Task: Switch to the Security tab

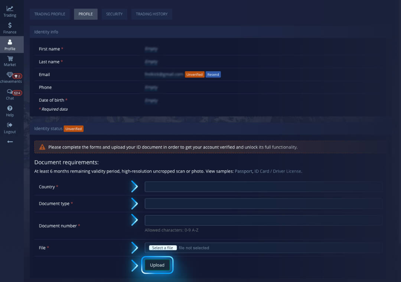Action: click(x=114, y=14)
